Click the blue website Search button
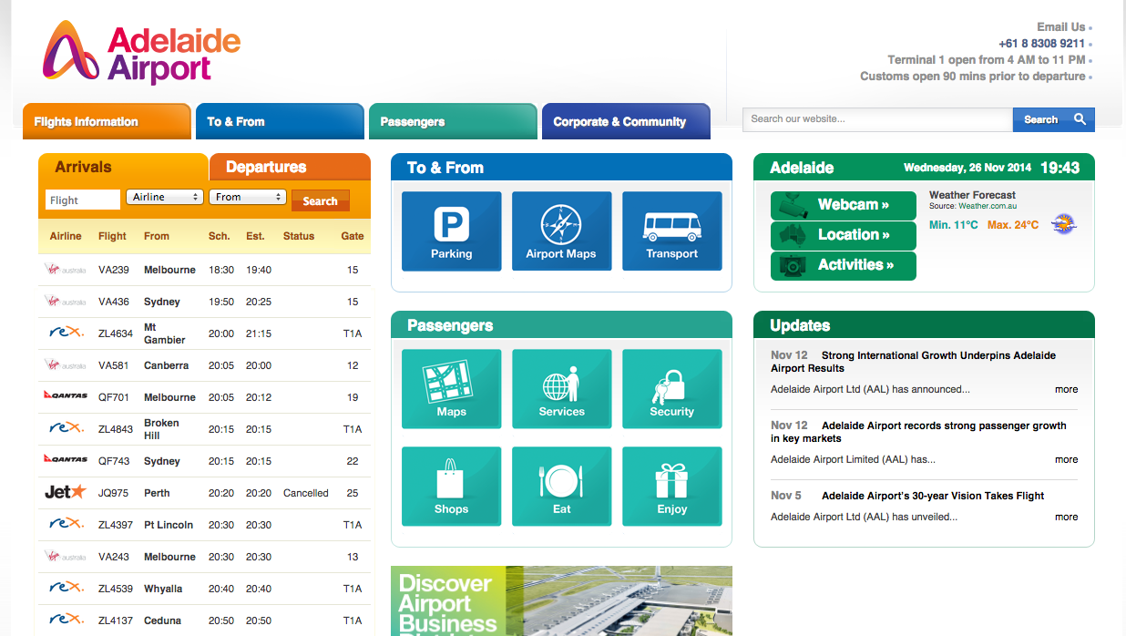 (x=1053, y=119)
